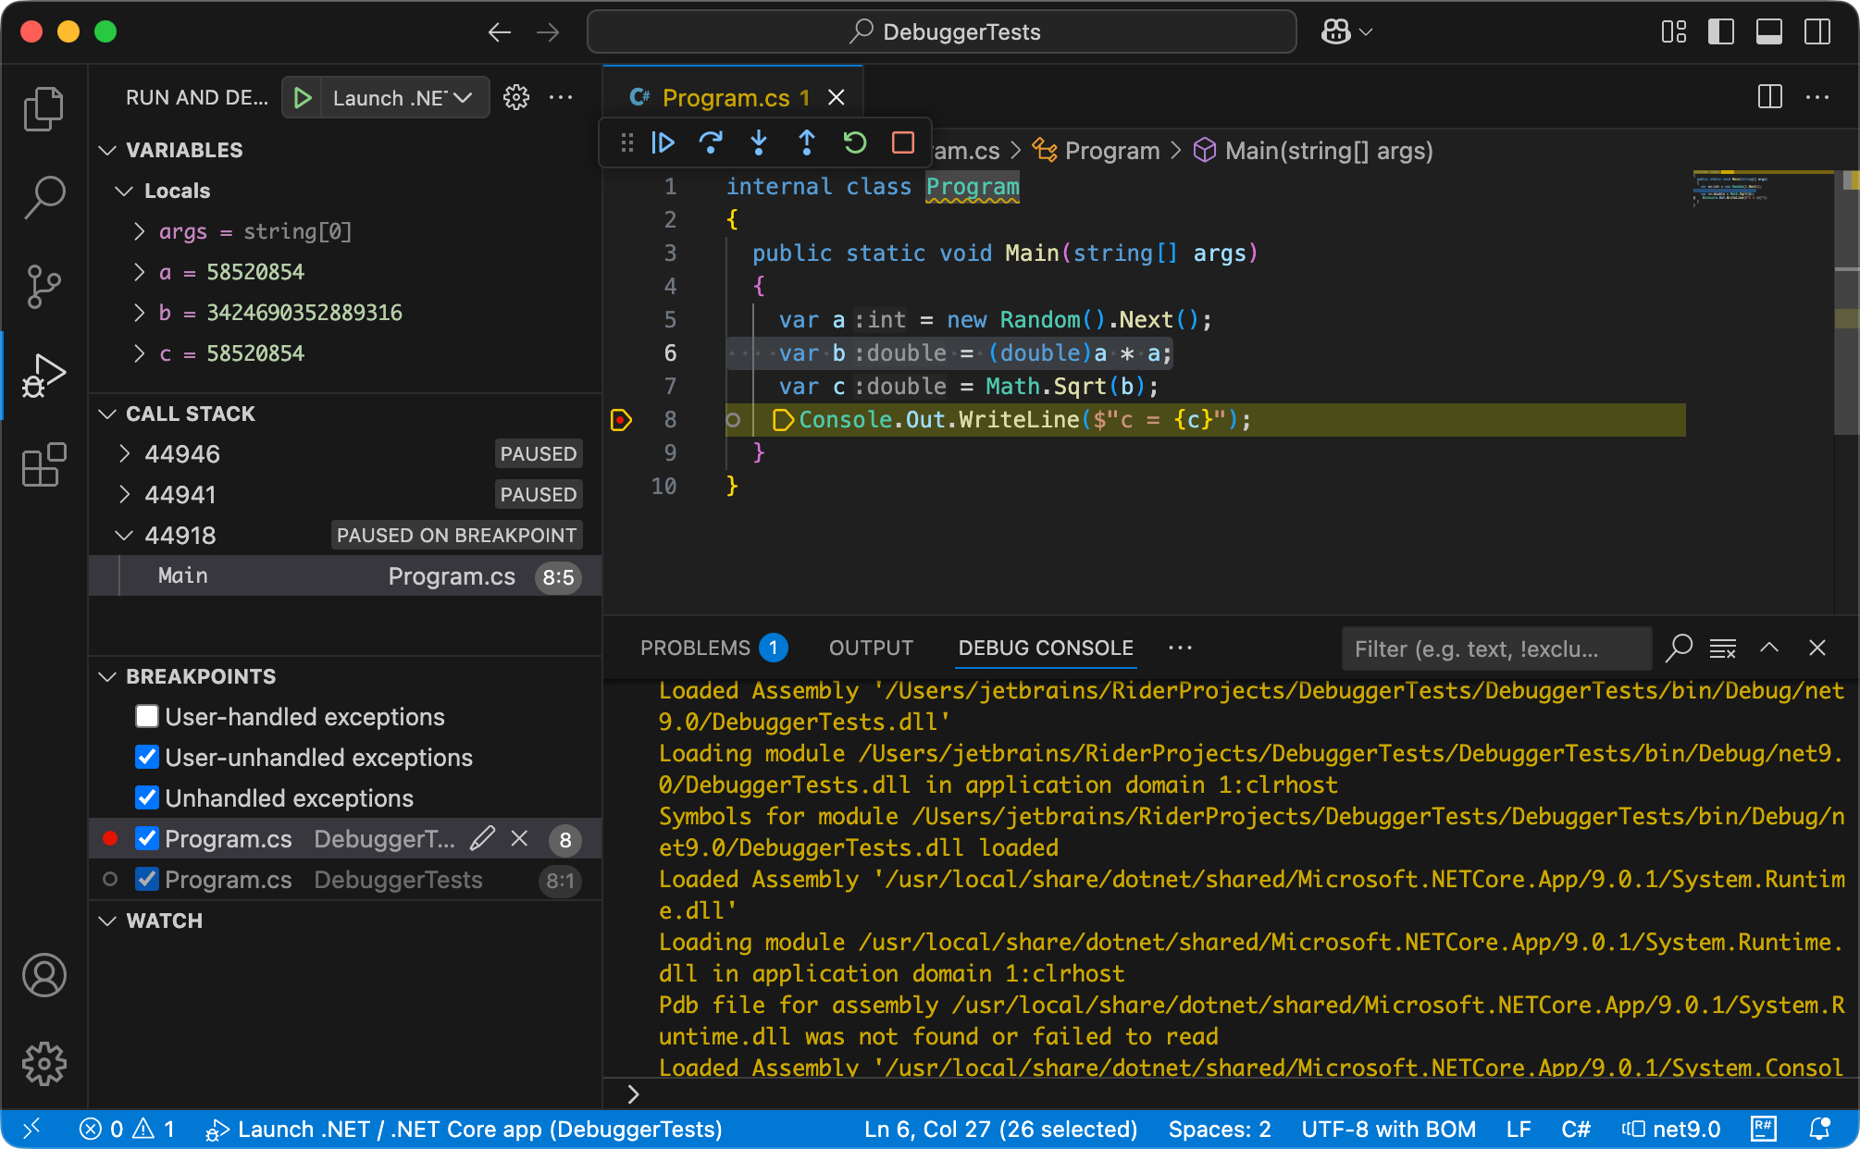
Task: Disable the Unhandled exceptions checkbox
Action: [147, 798]
